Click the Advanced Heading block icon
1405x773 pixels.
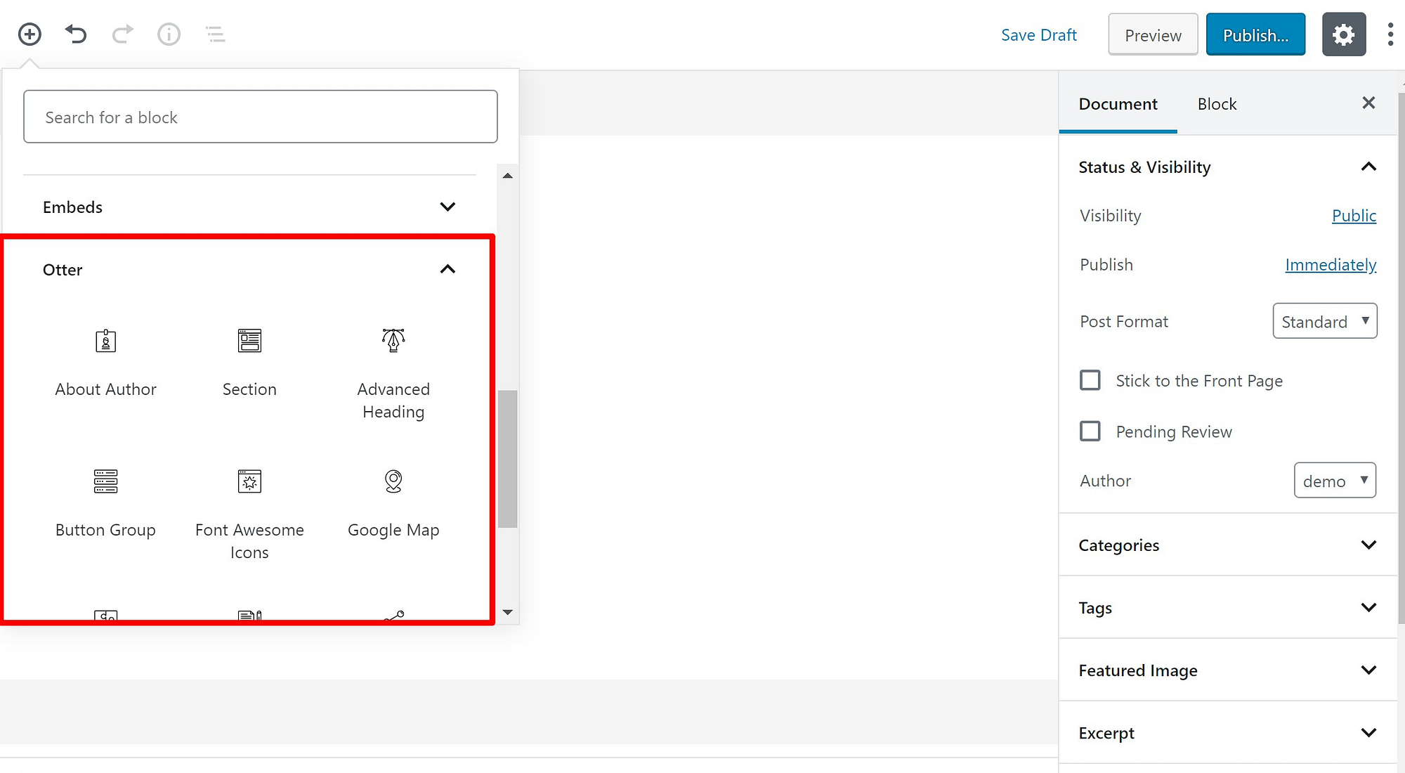392,340
